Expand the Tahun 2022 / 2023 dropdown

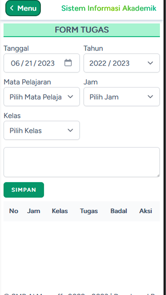point(122,63)
